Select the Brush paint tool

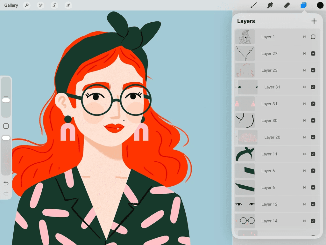(x=253, y=5)
